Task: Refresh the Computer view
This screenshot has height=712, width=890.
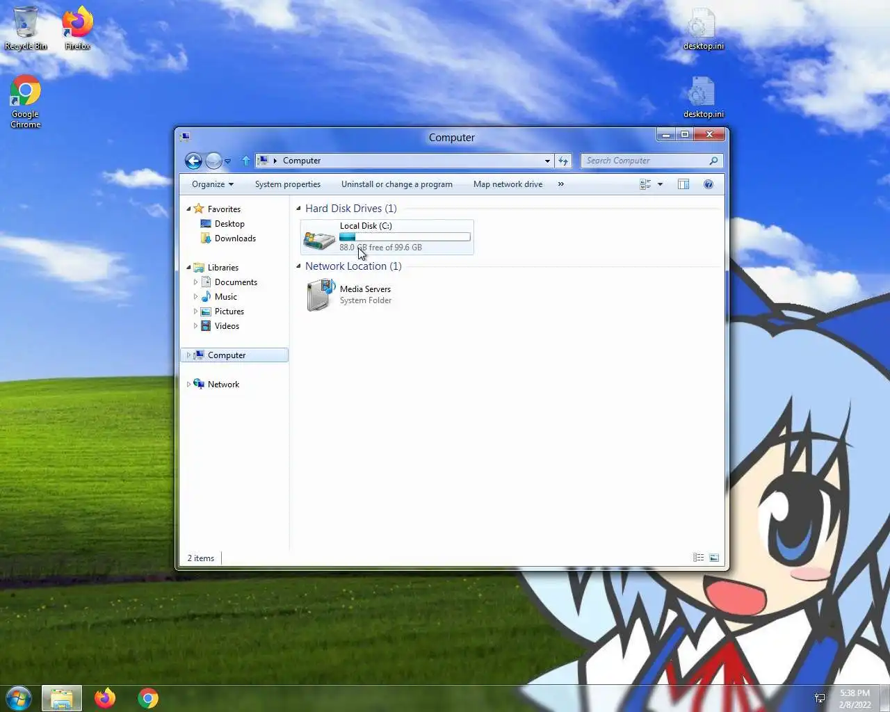Action: tap(563, 161)
